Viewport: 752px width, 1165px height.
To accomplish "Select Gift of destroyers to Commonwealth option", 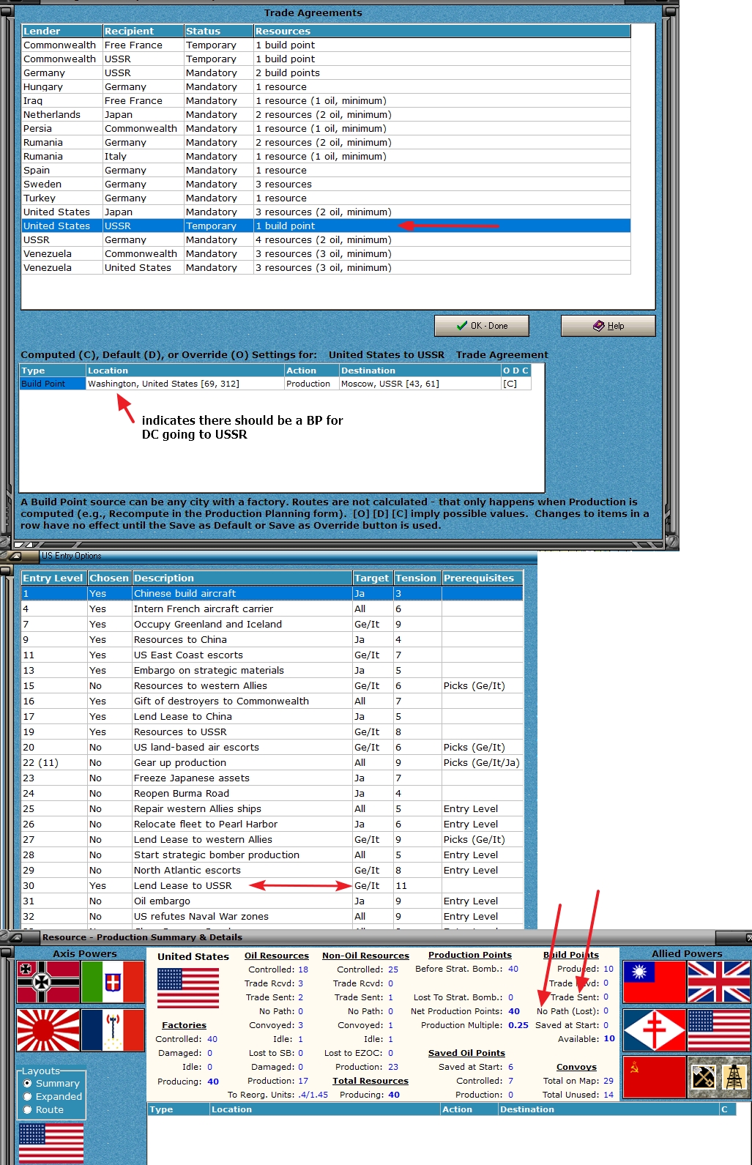I will click(272, 701).
